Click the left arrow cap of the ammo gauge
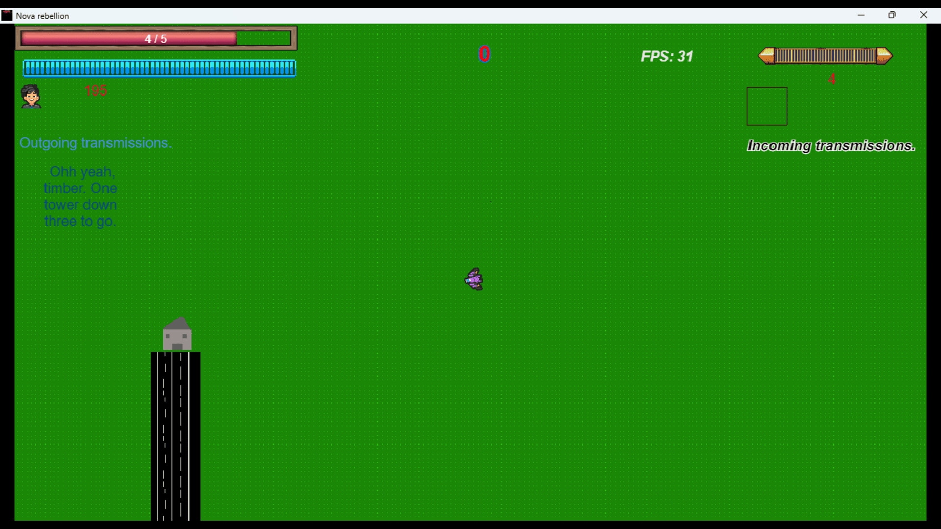 point(766,56)
